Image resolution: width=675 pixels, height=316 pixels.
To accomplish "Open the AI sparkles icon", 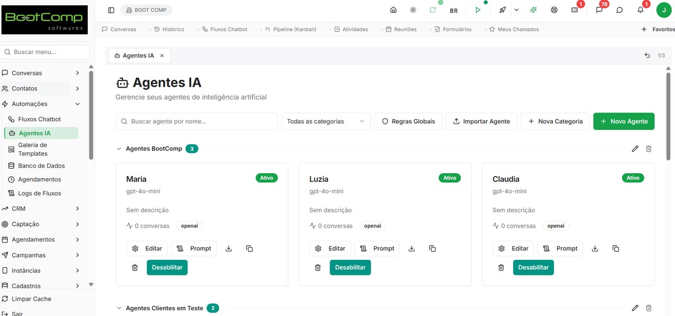I will pos(533,10).
